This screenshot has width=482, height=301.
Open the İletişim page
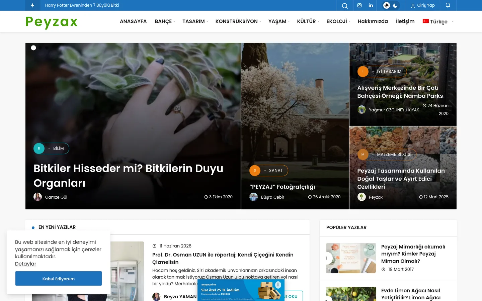(x=405, y=21)
